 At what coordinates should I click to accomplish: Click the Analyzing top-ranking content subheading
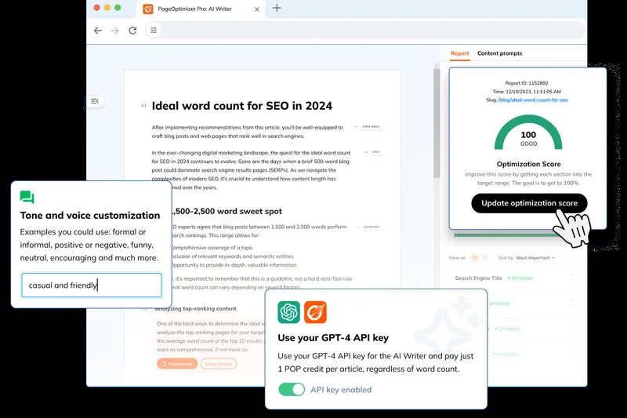(x=195, y=309)
